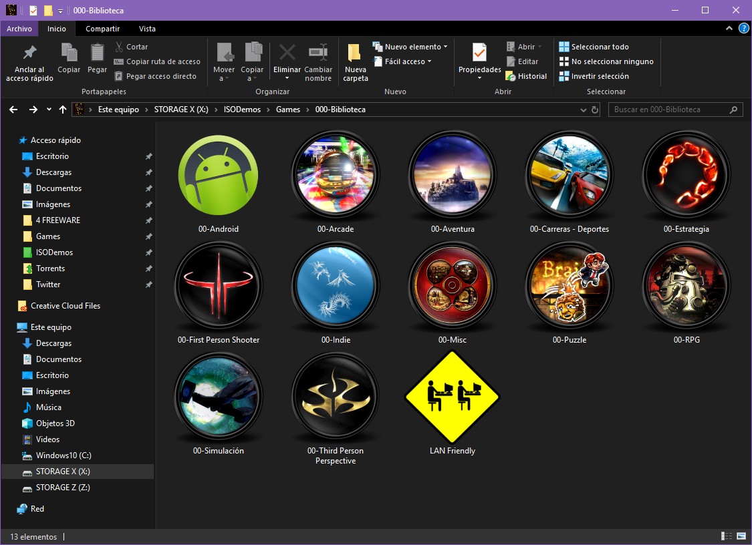Click the Cambiar nombre rename icon
The height and width of the screenshot is (545, 752).
coord(318,53)
